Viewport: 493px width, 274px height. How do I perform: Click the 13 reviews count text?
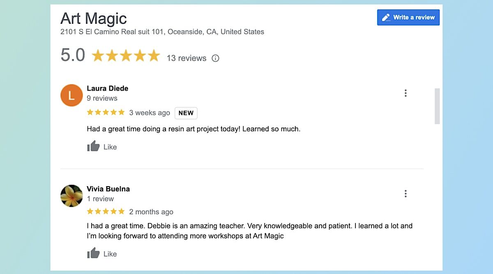[x=187, y=58]
